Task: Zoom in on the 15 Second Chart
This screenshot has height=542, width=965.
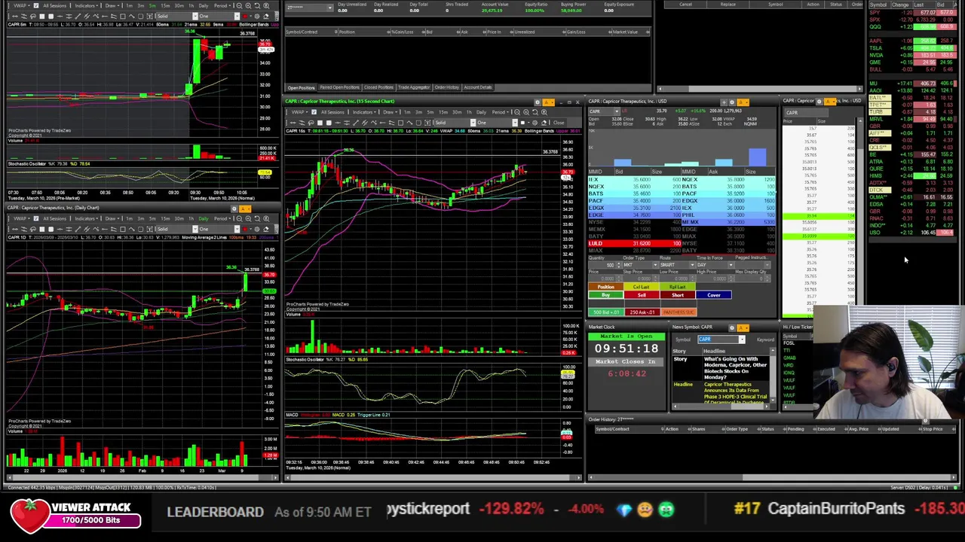Action: point(526,112)
